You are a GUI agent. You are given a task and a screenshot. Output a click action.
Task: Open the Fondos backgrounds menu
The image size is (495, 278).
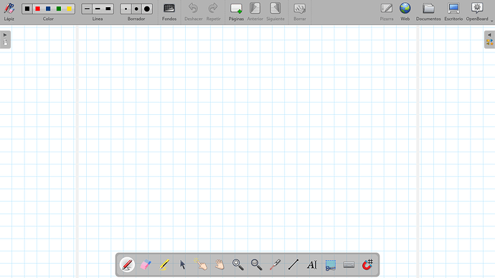(169, 11)
